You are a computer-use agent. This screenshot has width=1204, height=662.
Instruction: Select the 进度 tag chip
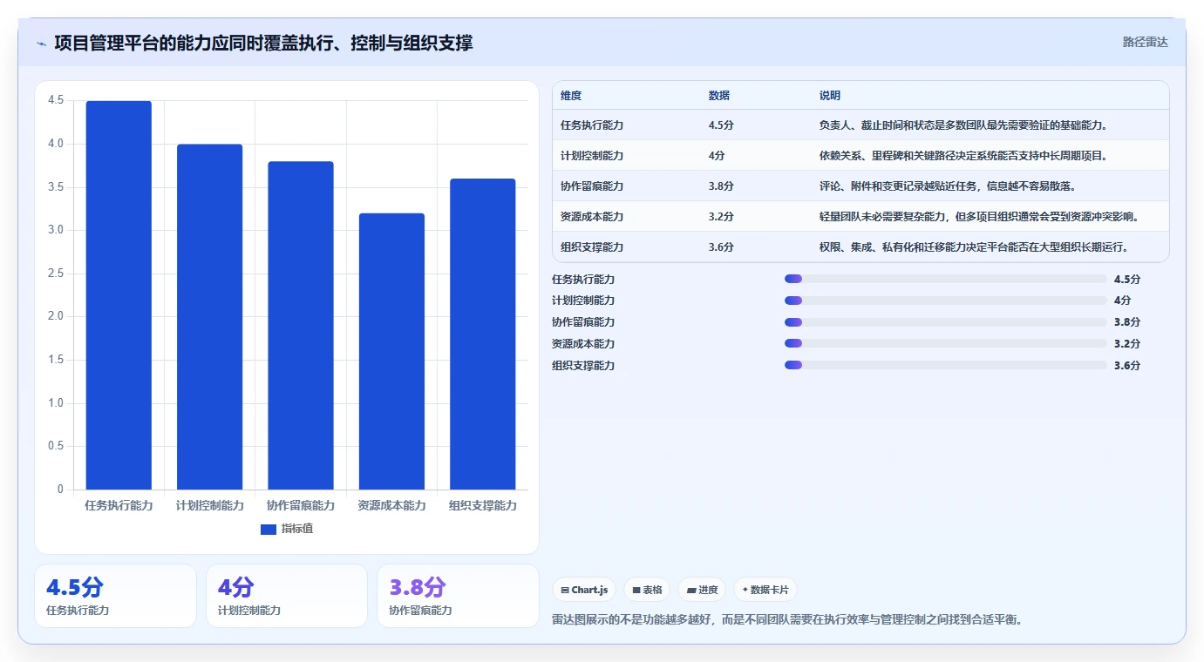click(x=702, y=590)
